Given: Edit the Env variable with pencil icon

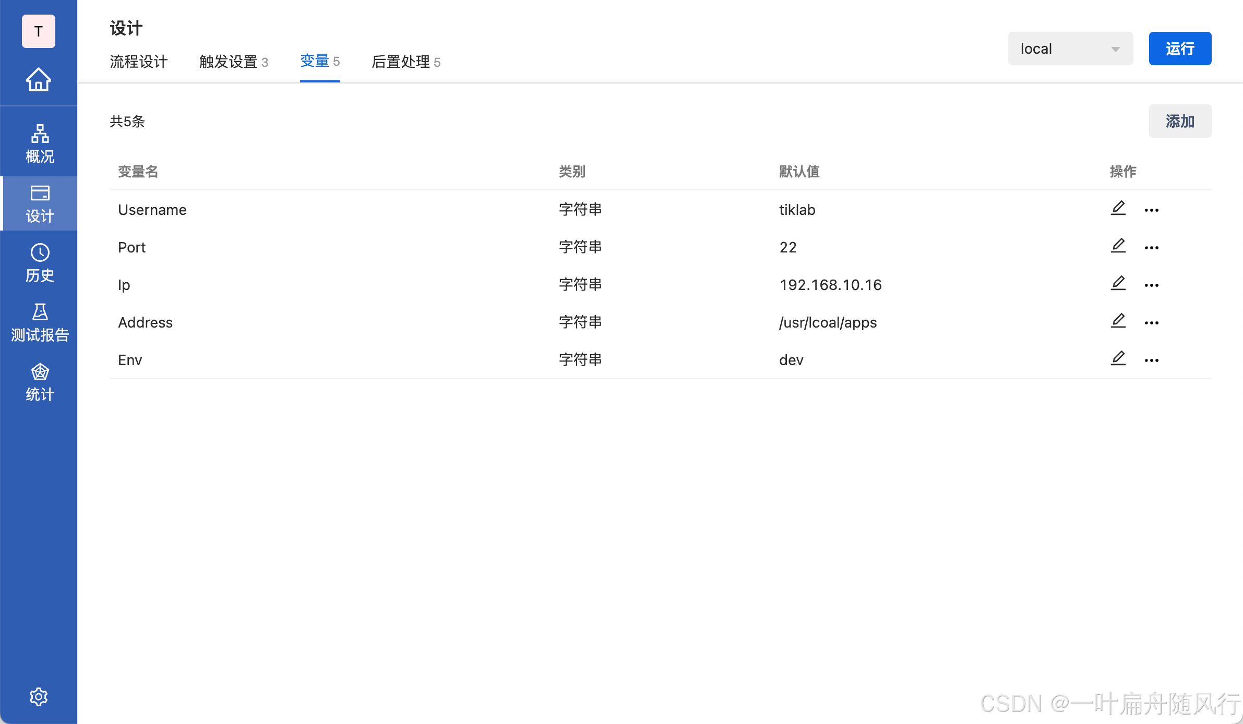Looking at the screenshot, I should tap(1118, 358).
